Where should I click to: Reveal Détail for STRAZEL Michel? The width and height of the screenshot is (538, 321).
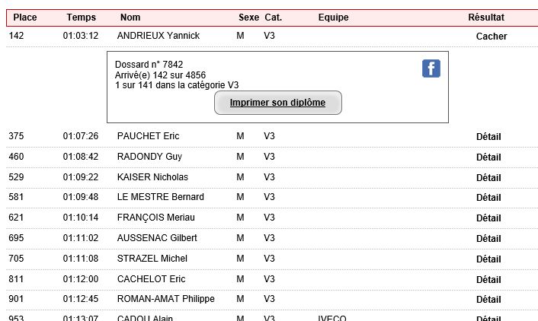pyautogui.click(x=488, y=259)
